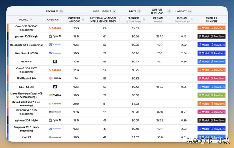
Task: Open Providers for gpt-oss-120B (high)
Action: tap(218, 36)
